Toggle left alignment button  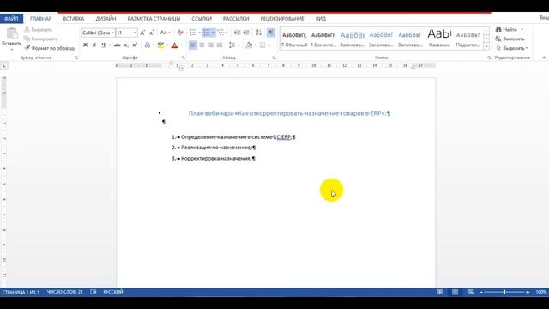tap(192, 45)
